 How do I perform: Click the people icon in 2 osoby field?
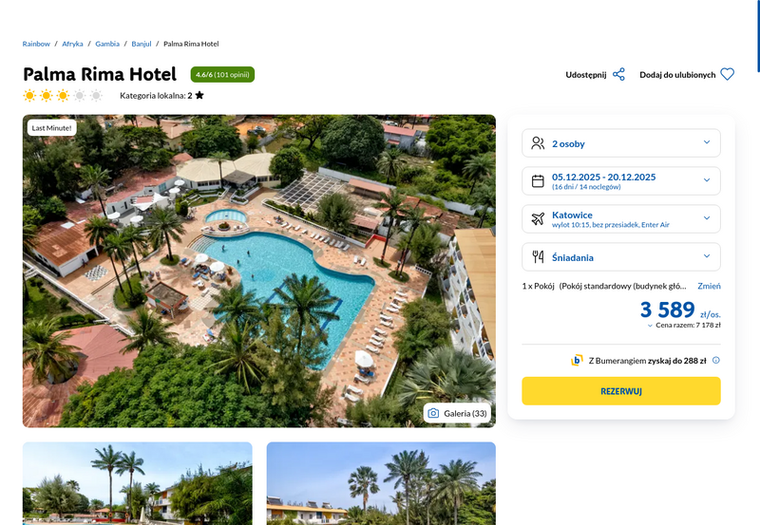point(538,143)
